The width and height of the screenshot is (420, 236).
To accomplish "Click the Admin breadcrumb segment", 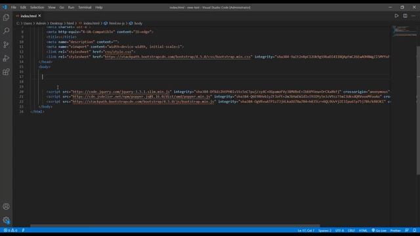I will (41, 24).
